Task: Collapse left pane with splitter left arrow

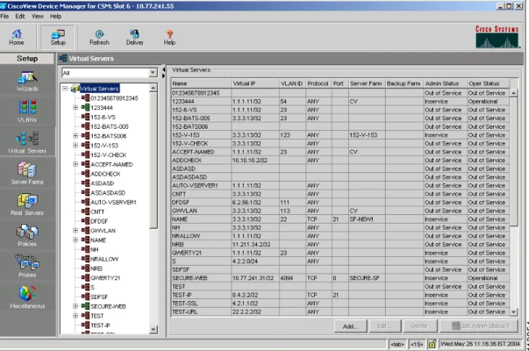Action: click(x=164, y=69)
